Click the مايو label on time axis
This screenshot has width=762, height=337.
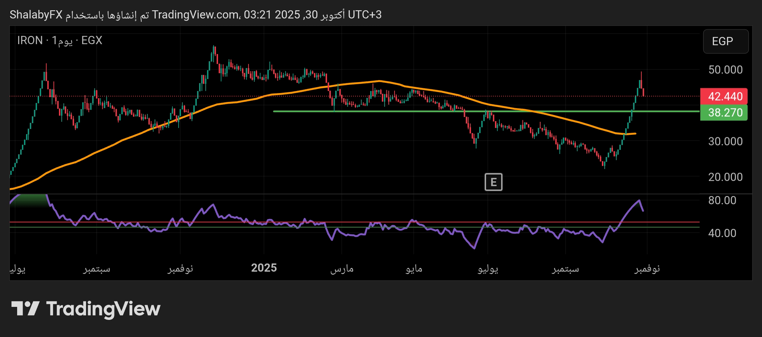414,269
